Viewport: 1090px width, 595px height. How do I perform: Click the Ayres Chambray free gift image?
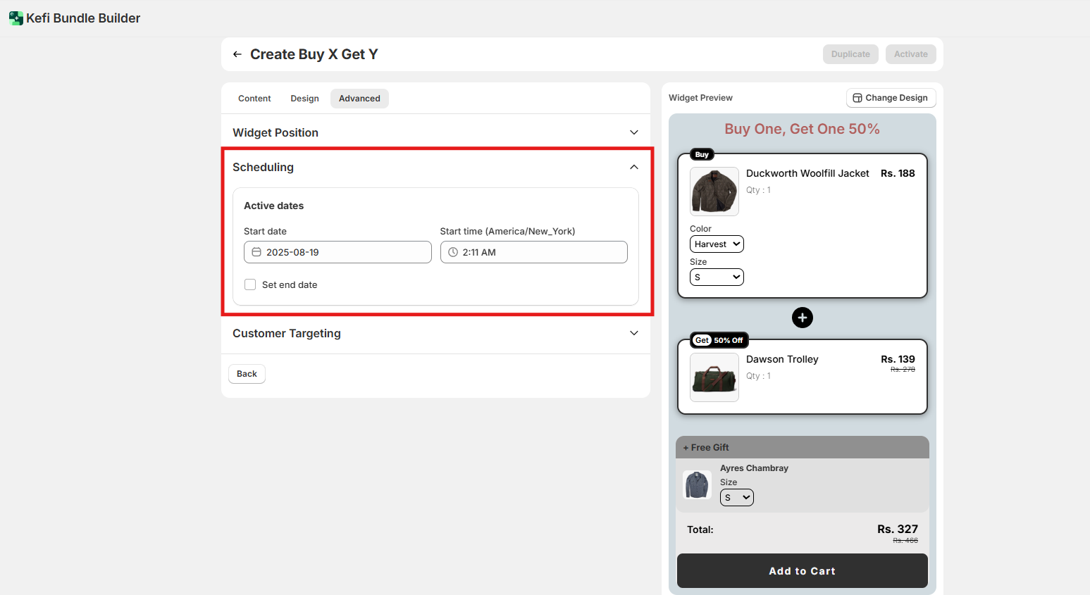(697, 485)
